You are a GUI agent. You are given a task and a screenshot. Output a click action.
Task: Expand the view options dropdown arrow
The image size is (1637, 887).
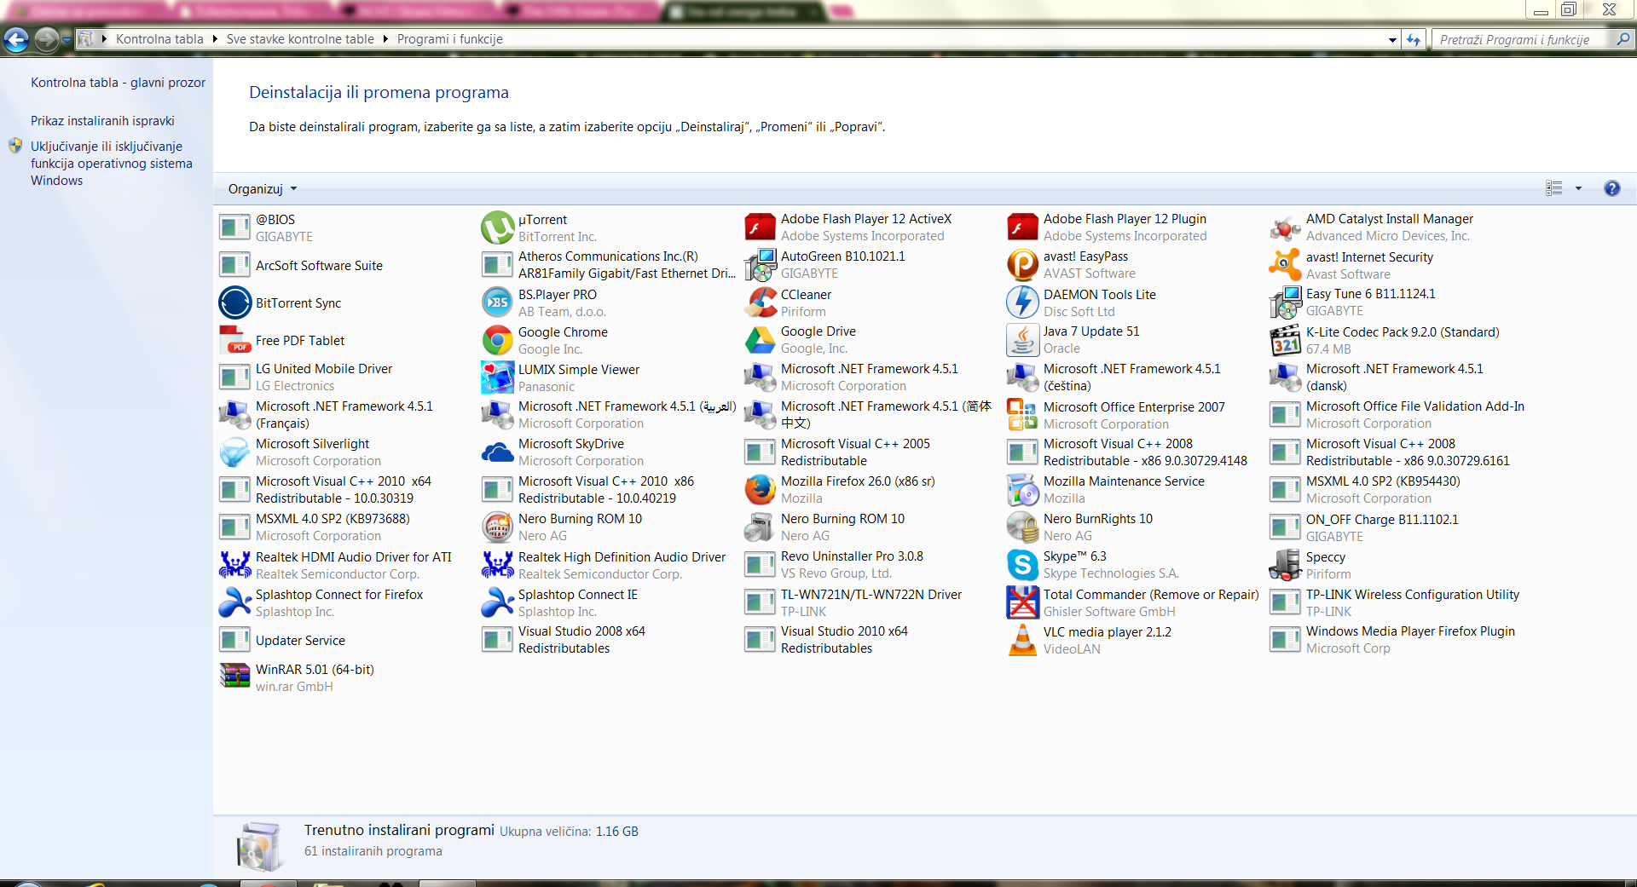pos(1578,188)
